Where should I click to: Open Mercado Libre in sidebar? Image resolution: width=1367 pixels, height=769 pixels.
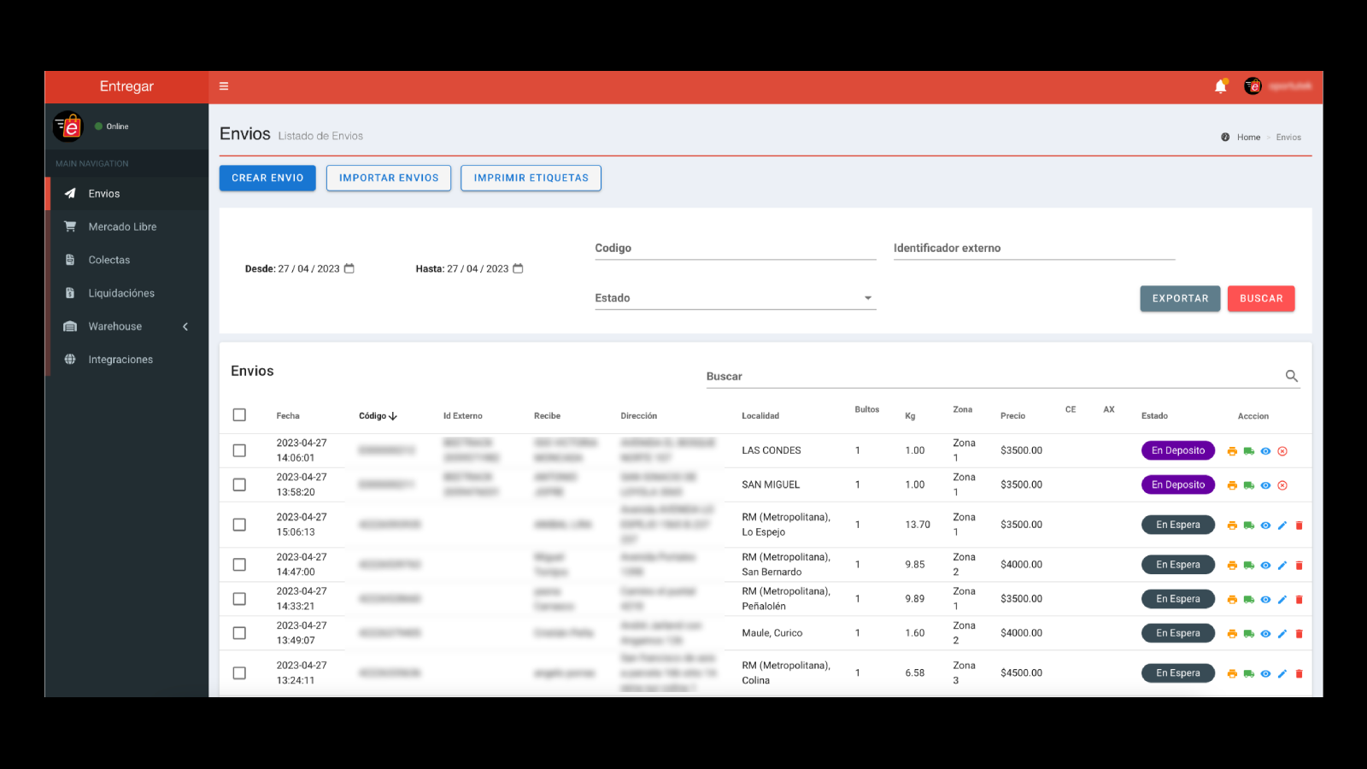(x=122, y=227)
